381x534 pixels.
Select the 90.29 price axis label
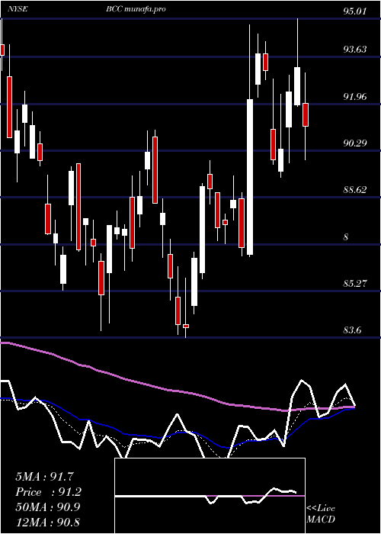pos(354,143)
